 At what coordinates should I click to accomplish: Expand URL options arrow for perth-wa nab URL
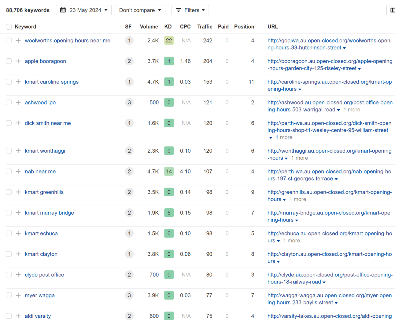click(336, 179)
